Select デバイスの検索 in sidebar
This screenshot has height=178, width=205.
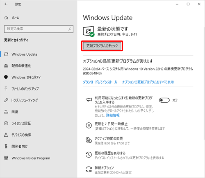(x=21, y=135)
